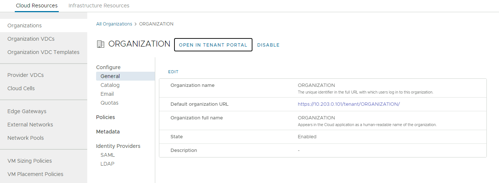Image resolution: width=499 pixels, height=183 pixels.
Task: Open Quotas configuration section
Action: coord(109,103)
